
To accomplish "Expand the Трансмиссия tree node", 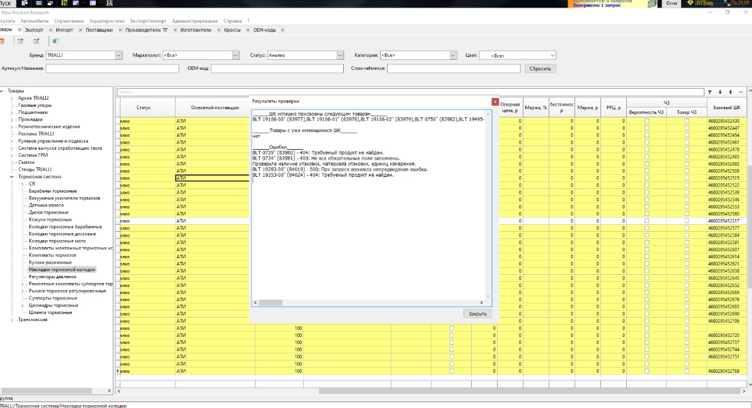I will (12, 320).
